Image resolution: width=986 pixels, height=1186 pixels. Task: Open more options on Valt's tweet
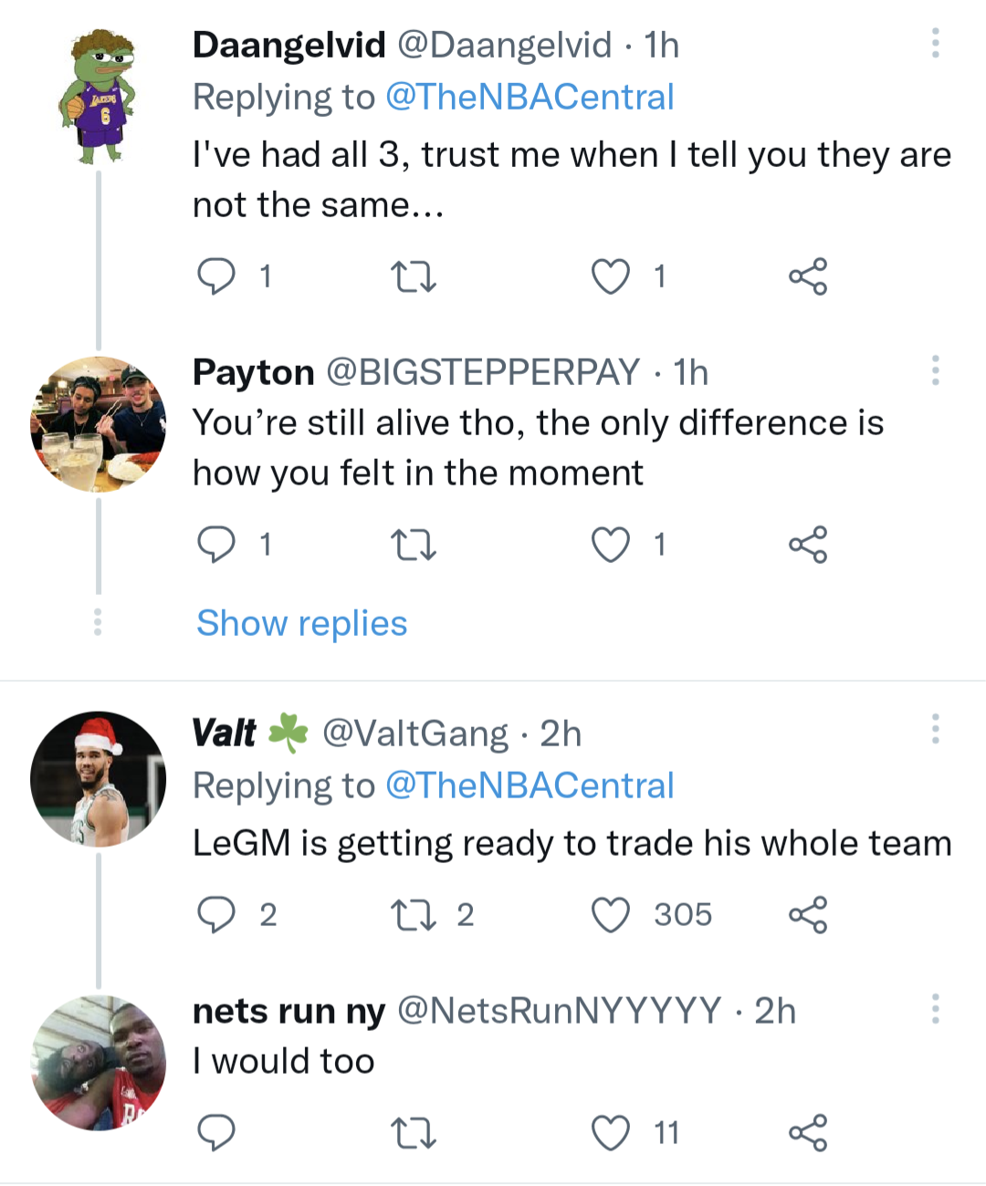[935, 729]
